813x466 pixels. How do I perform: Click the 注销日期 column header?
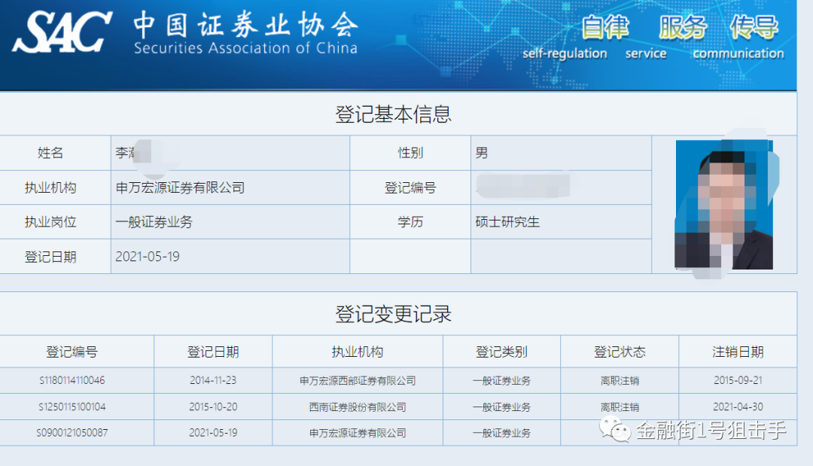738,352
